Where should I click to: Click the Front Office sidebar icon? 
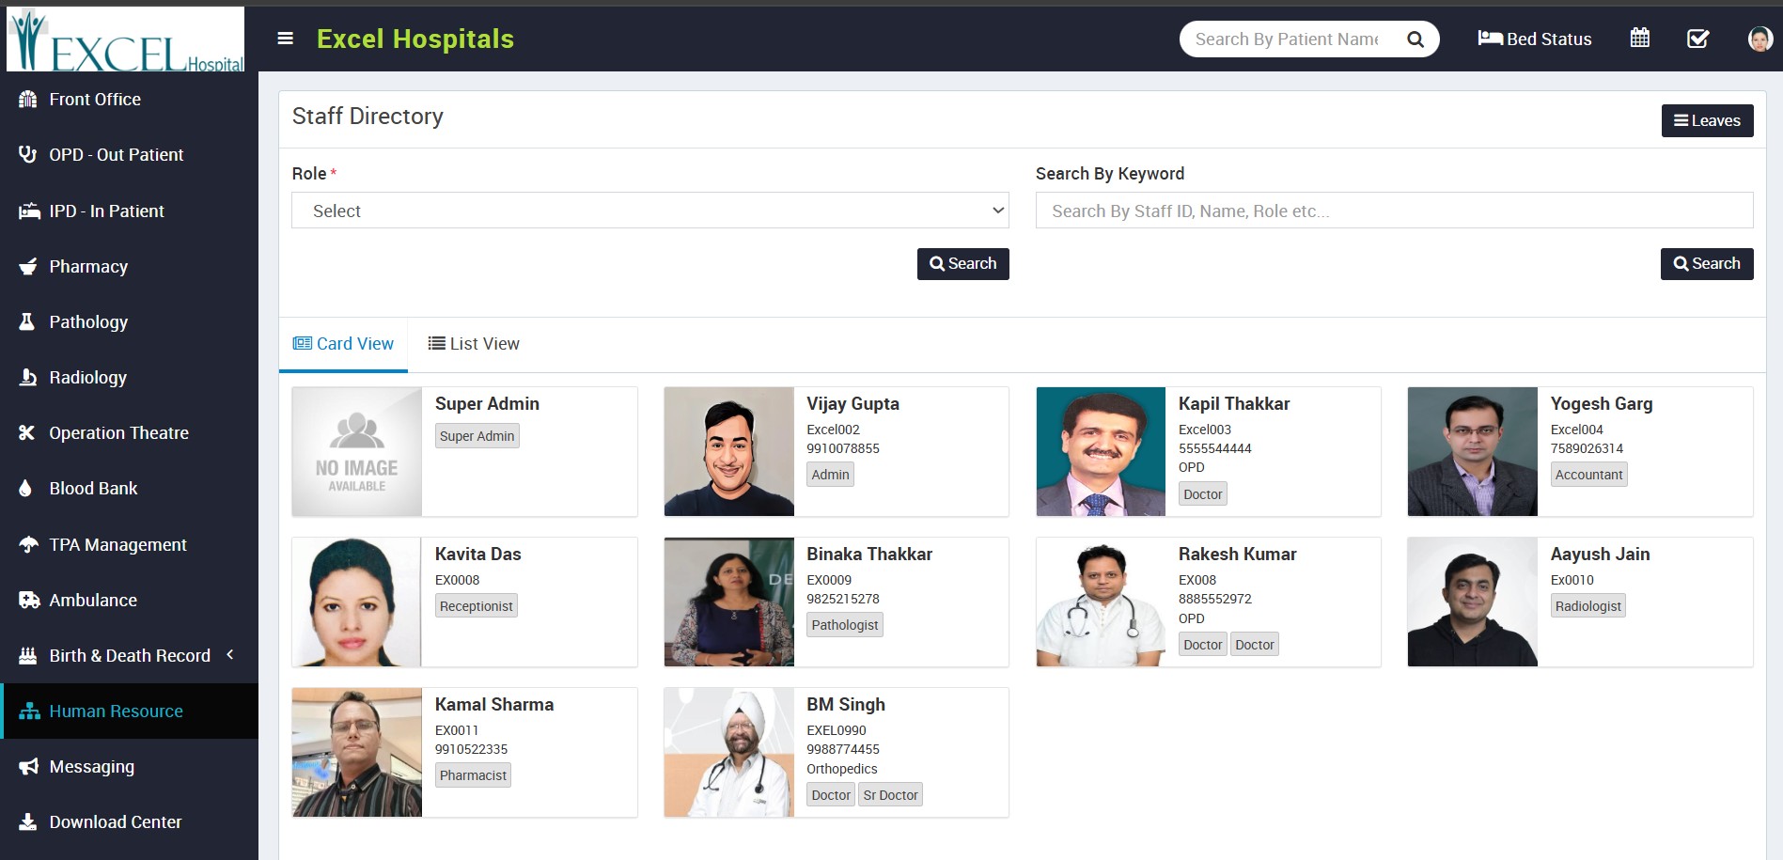point(28,100)
